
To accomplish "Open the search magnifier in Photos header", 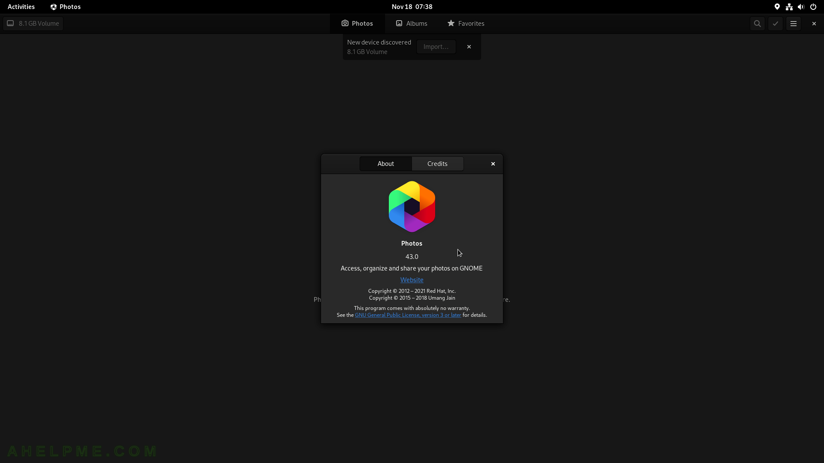I will (757, 24).
